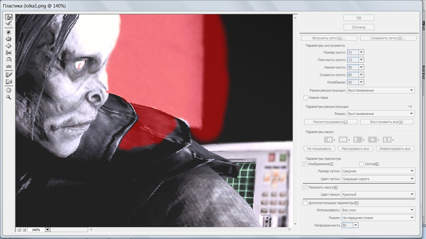Click the zoom out minus button
This screenshot has height=239, width=426.
[x=19, y=230]
